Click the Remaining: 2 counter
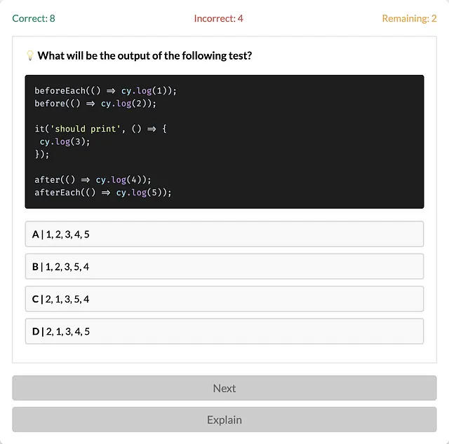The image size is (449, 444). coord(409,18)
